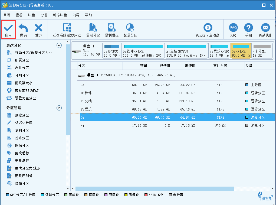This screenshot has height=205, width=276.
Task: Open the 手册 (Manual) help icon
Action: click(x=248, y=28)
